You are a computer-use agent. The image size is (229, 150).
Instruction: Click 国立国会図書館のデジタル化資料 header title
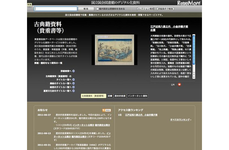coord(115,3)
